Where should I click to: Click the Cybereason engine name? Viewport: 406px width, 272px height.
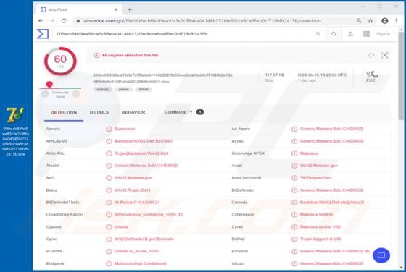pos(243,214)
